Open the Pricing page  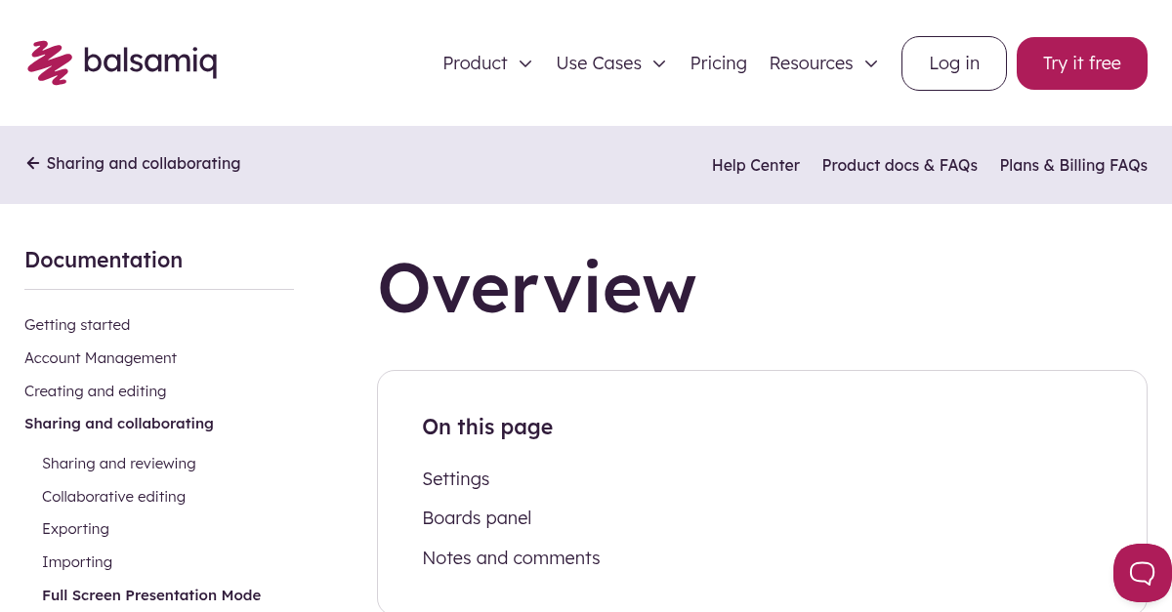pos(718,63)
